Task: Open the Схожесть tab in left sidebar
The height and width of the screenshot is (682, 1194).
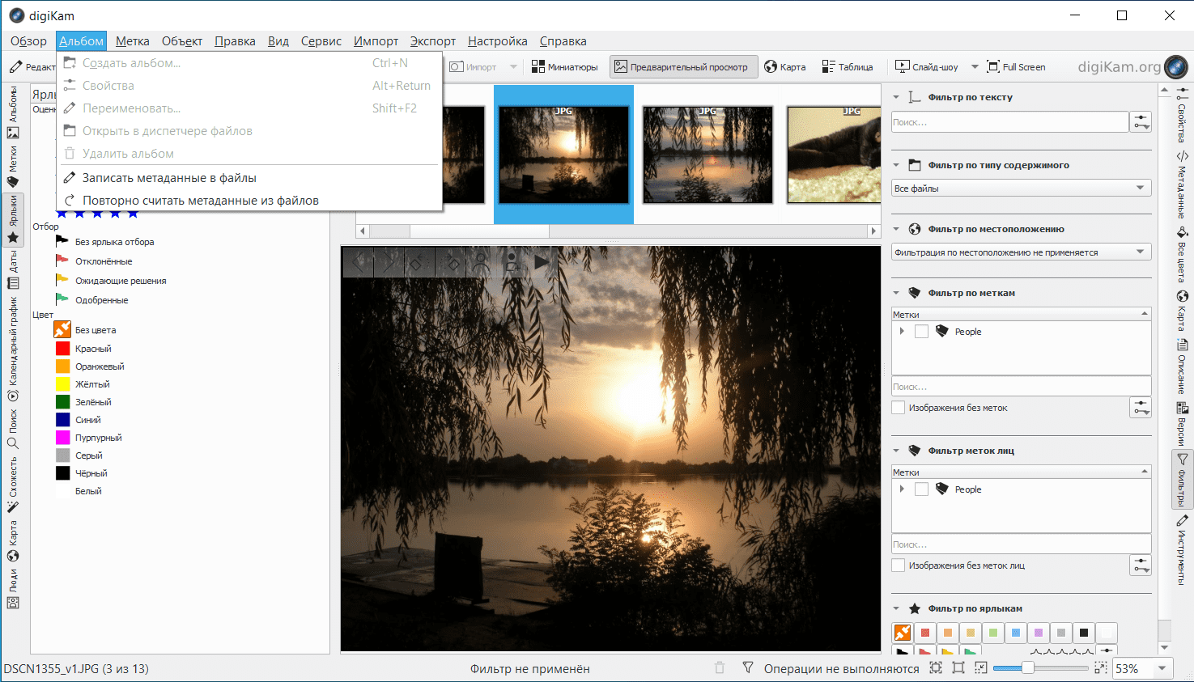Action: pyautogui.click(x=13, y=485)
